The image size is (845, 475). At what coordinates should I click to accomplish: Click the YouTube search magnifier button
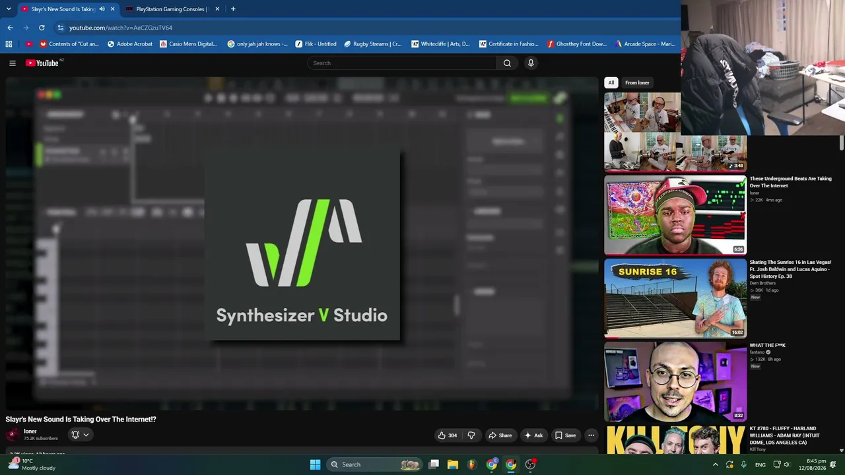coord(507,63)
